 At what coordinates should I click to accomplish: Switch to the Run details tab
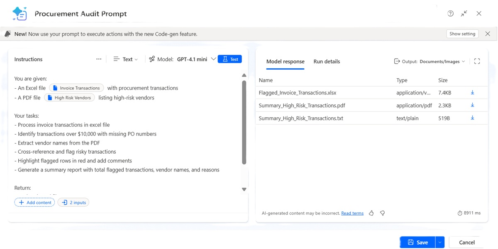[x=327, y=61]
